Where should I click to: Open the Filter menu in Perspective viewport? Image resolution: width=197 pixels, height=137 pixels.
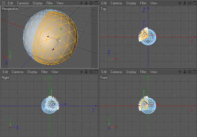(x=50, y=3)
